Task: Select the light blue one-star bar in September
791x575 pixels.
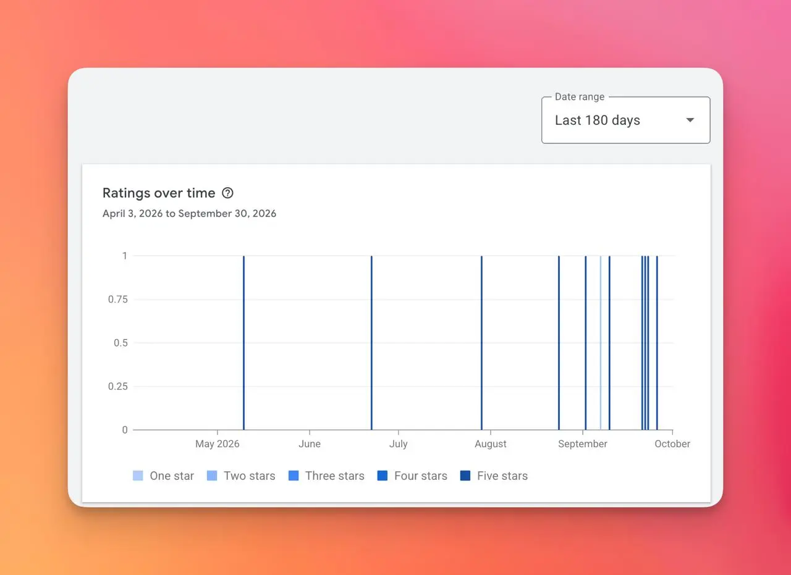Action: click(600, 343)
